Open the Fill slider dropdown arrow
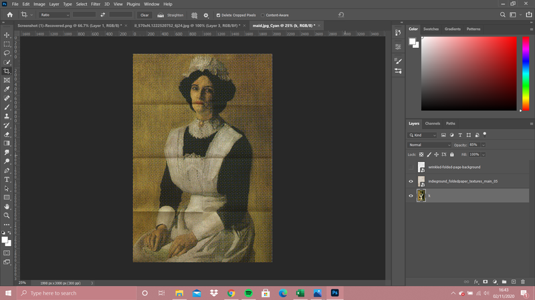The image size is (535, 300). coord(483,155)
